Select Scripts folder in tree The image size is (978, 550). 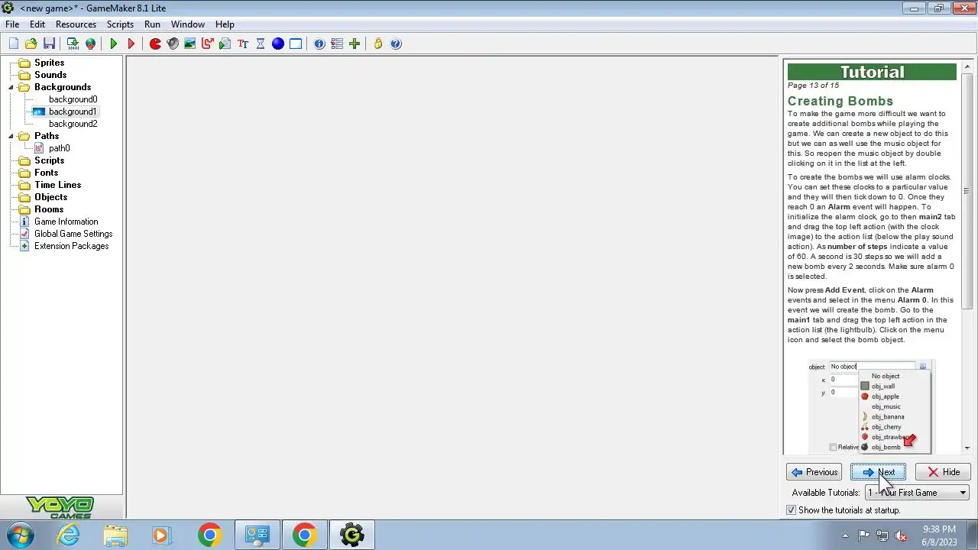point(49,160)
